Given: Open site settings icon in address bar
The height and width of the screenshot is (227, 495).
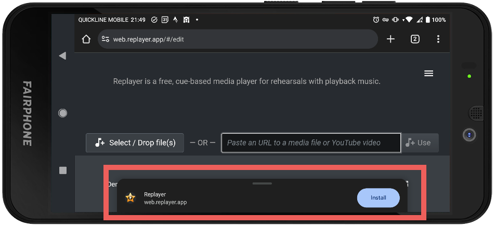Looking at the screenshot, I should 106,39.
